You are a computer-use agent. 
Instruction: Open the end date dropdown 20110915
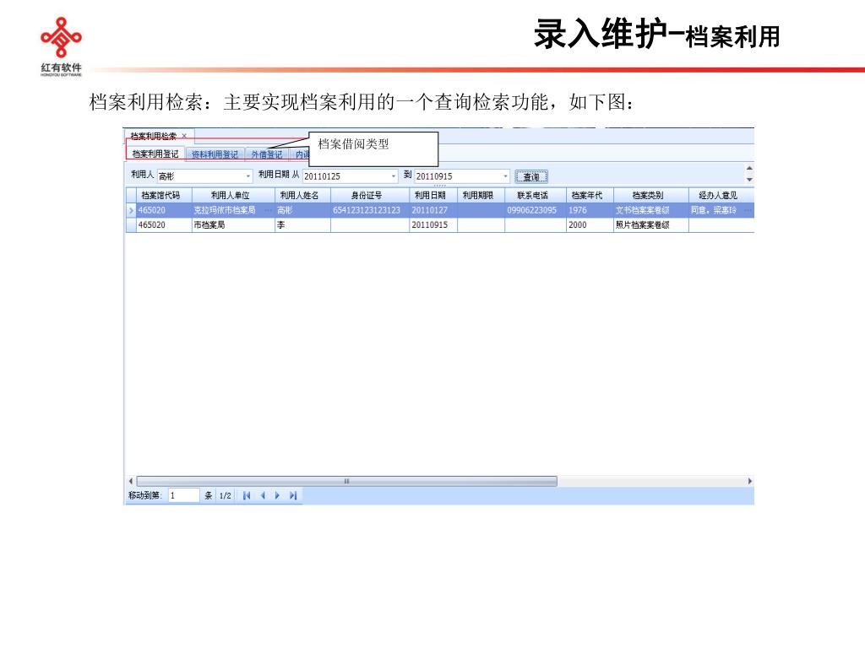505,176
